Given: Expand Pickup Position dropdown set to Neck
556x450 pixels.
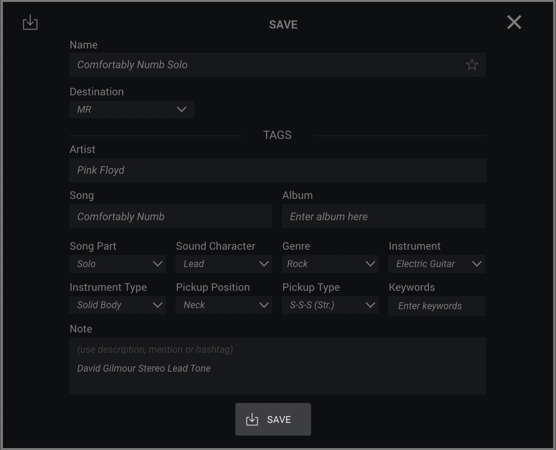Looking at the screenshot, I should pyautogui.click(x=224, y=305).
